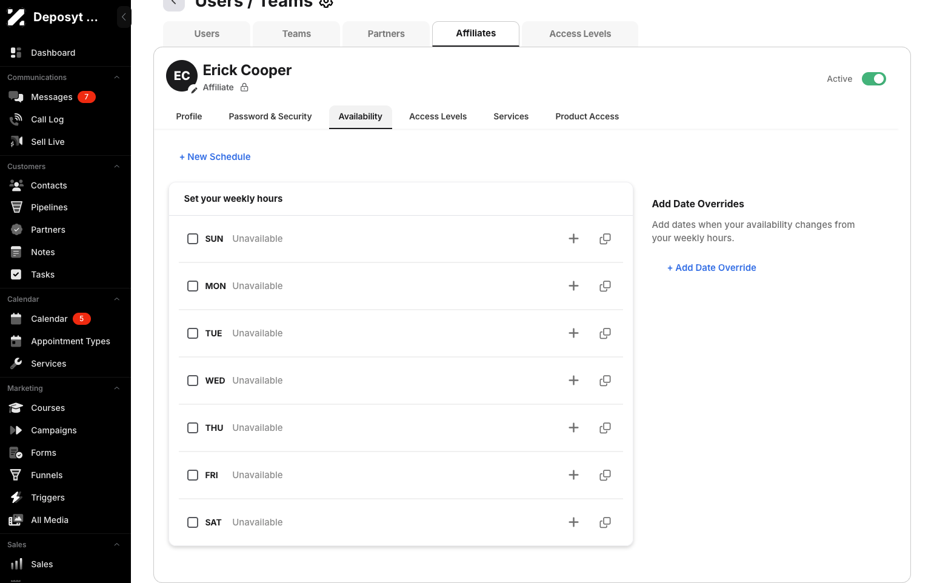Open the Partners tab

tap(386, 34)
